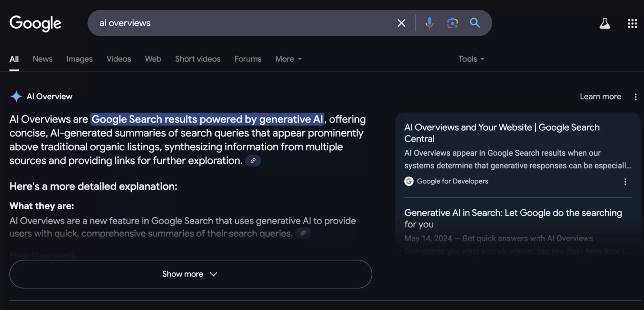Expand AI Overview with Show more
The width and height of the screenshot is (644, 310).
click(x=190, y=274)
